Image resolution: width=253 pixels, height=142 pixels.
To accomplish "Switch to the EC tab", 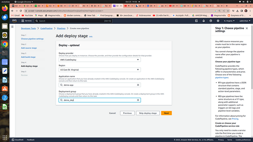I will pyautogui.click(x=61, y=6).
